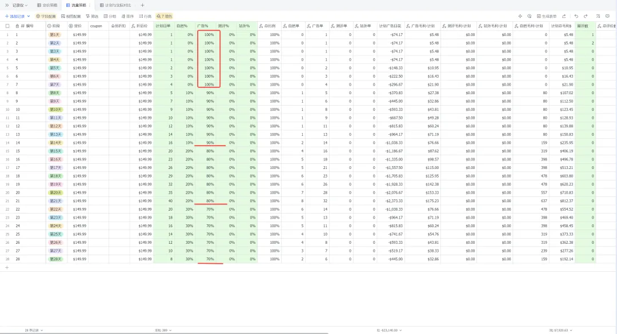The width and height of the screenshot is (617, 334).
Task: Switch to the 计划与实际对比 tab
Action: (x=115, y=5)
